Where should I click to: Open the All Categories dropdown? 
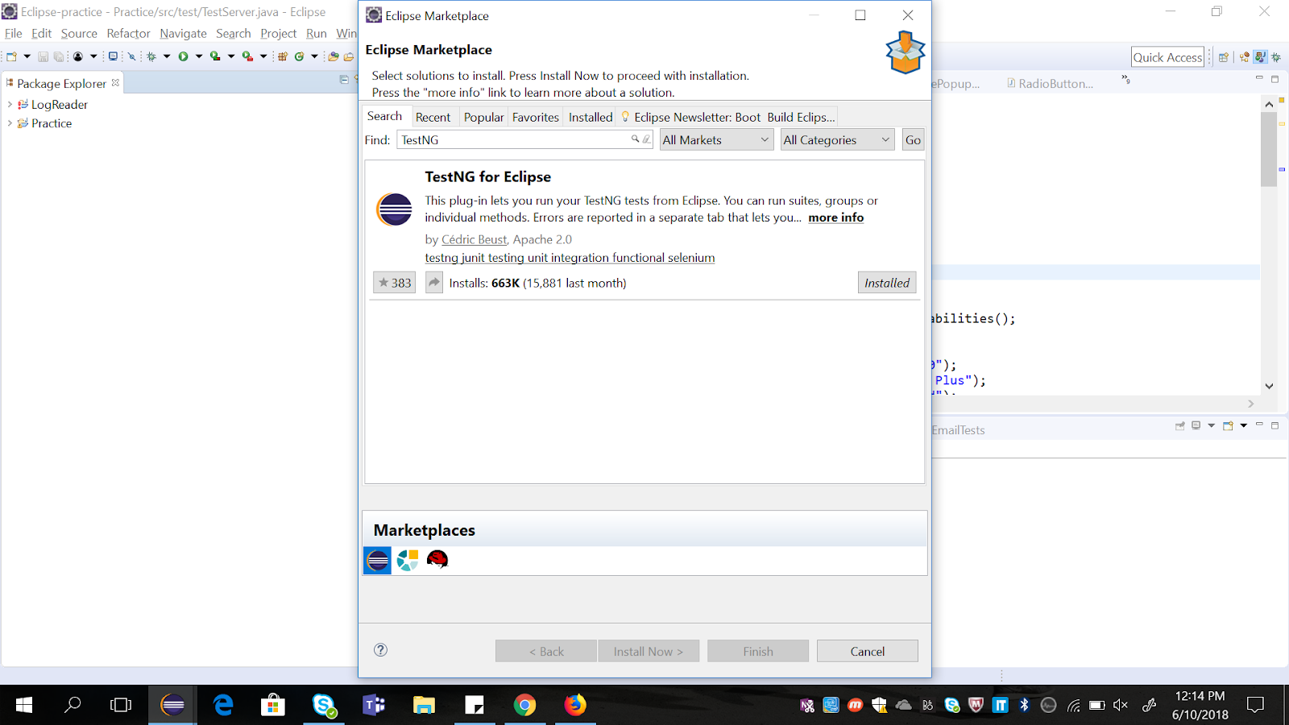(x=837, y=140)
